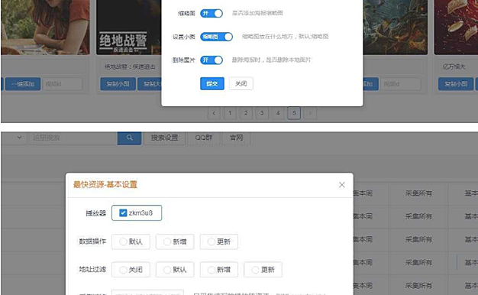Toggle the 设置小图 switch
The height and width of the screenshot is (295, 478).
tap(216, 37)
